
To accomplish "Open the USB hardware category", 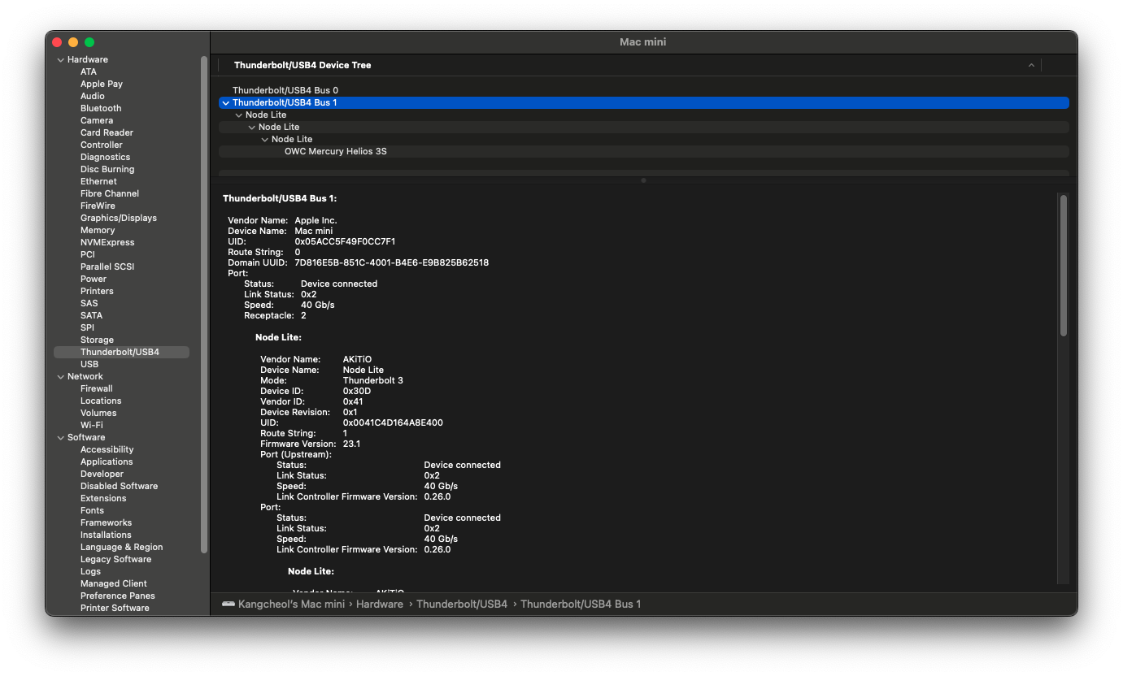I will coord(89,364).
